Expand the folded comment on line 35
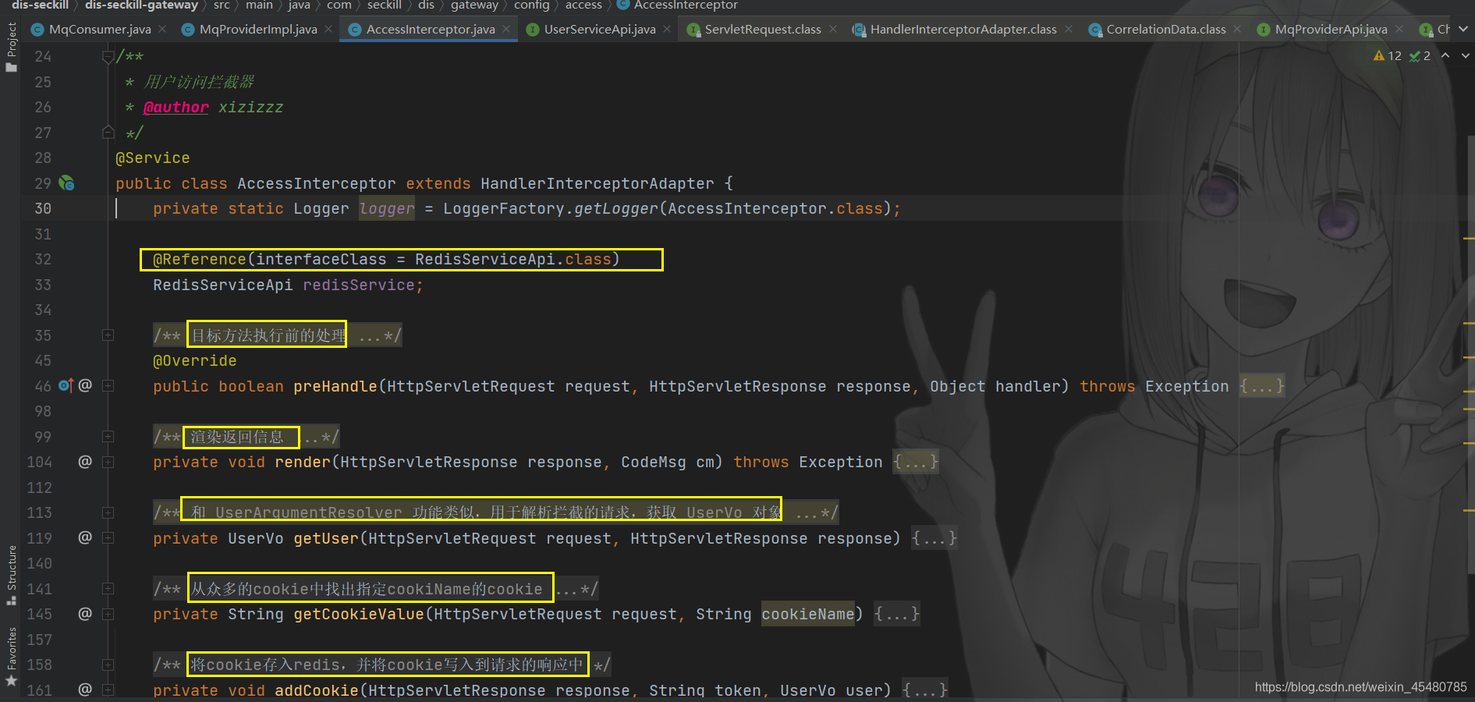 (x=108, y=335)
